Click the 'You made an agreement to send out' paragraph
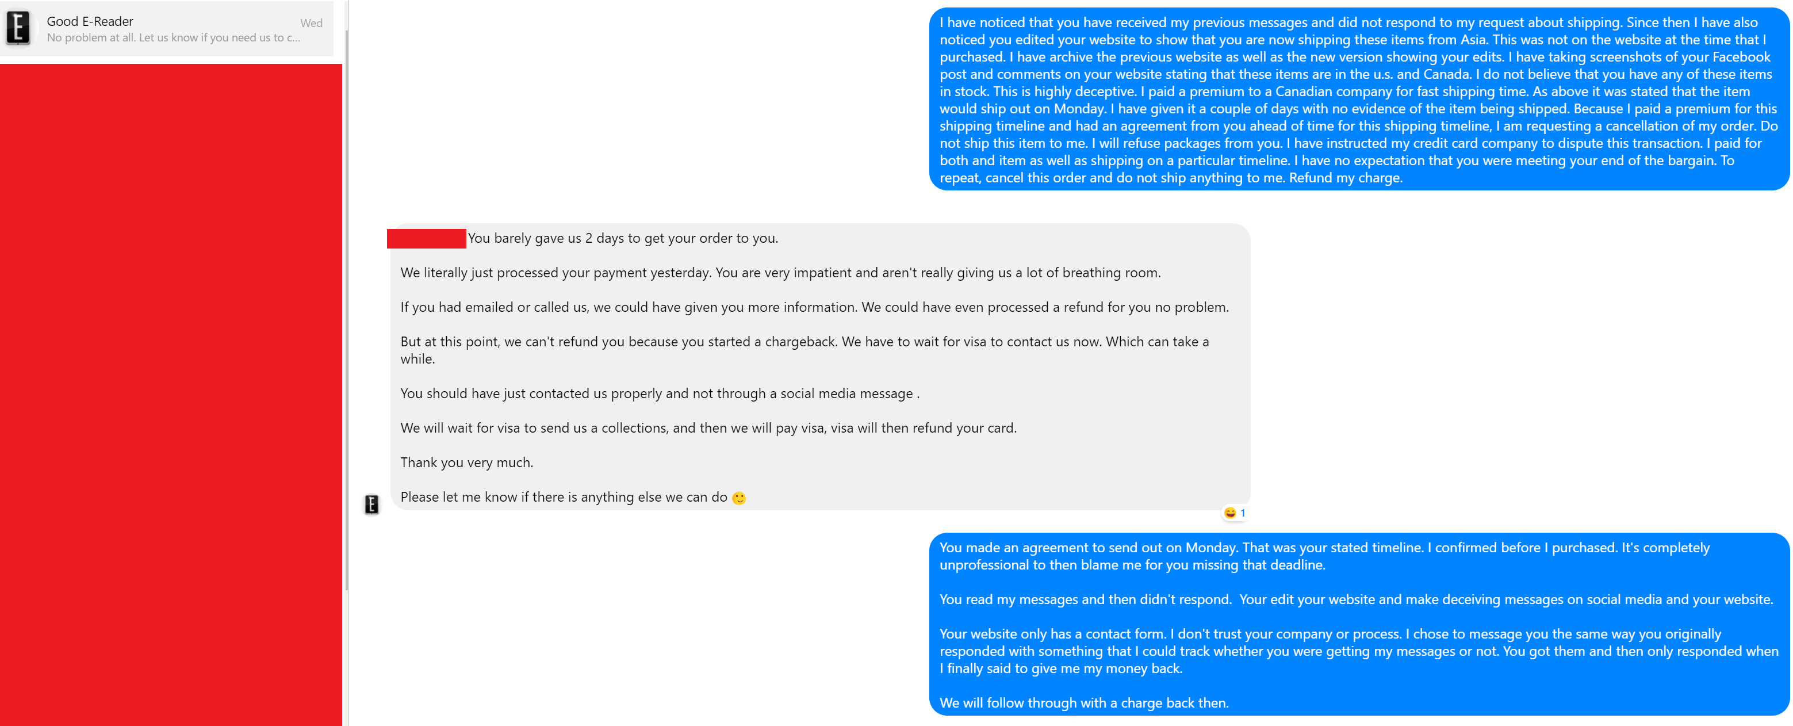Viewport: 1793px width, 726px height. point(1323,556)
